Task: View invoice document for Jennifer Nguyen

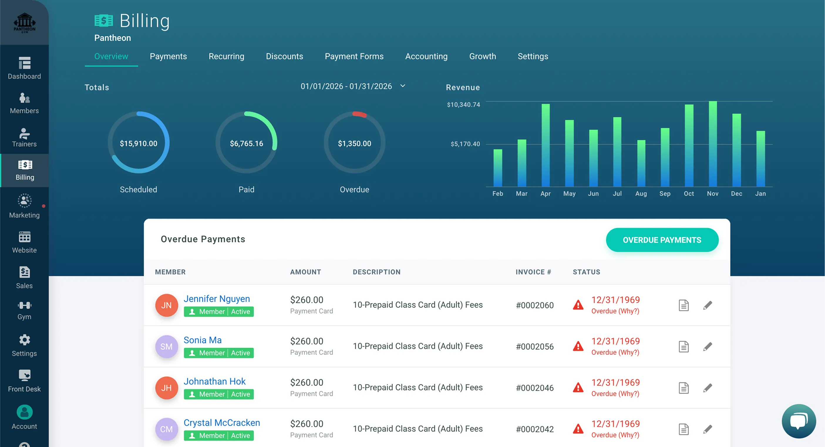Action: point(683,305)
